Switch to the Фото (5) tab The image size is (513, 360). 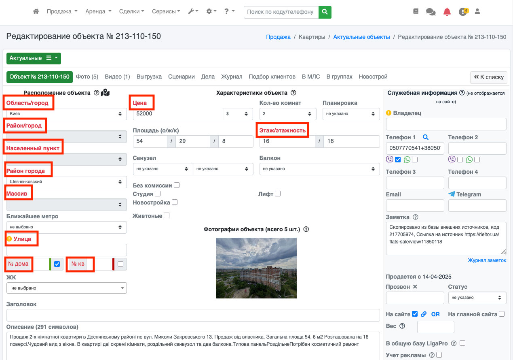point(87,77)
